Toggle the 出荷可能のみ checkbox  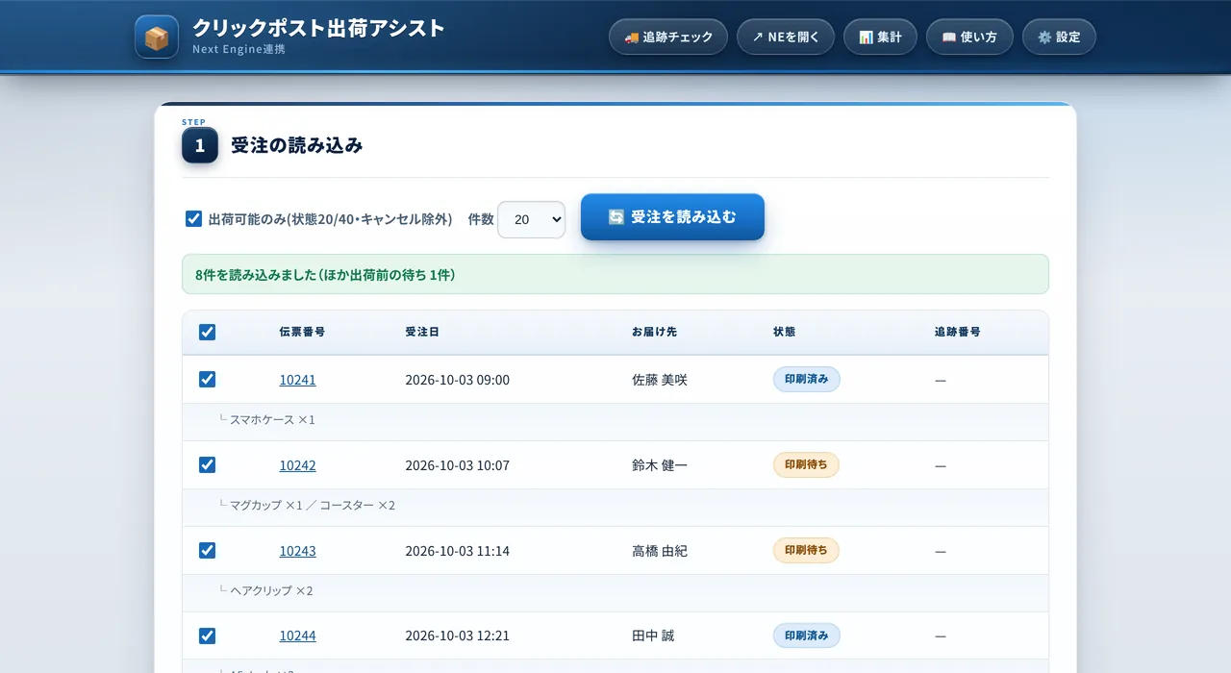193,219
